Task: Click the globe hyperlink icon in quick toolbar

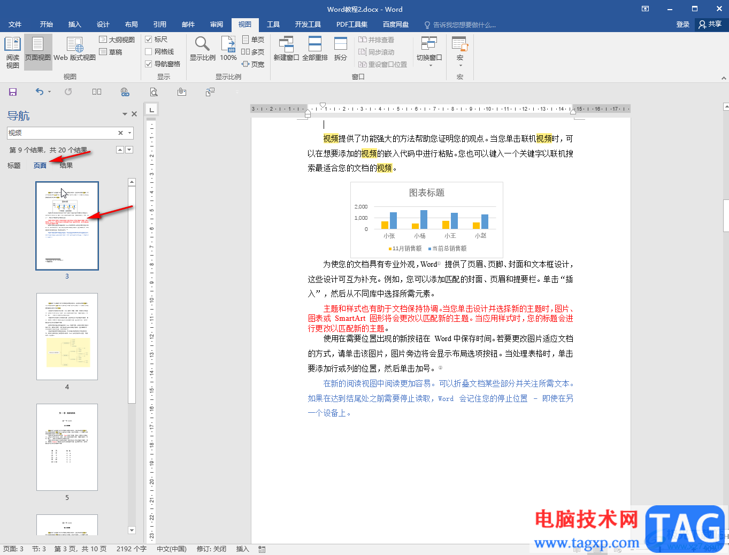Action: (125, 92)
